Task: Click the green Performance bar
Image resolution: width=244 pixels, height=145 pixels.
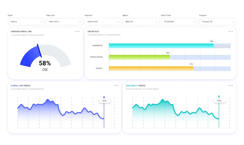Action: (x=139, y=57)
